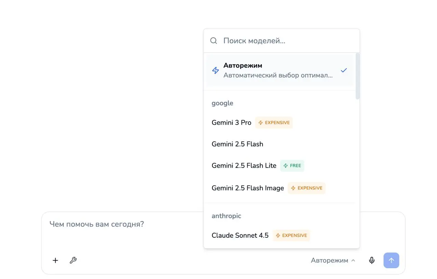437x279 pixels.
Task: Click the blue checkmark on Авторежим row
Action: pos(344,70)
